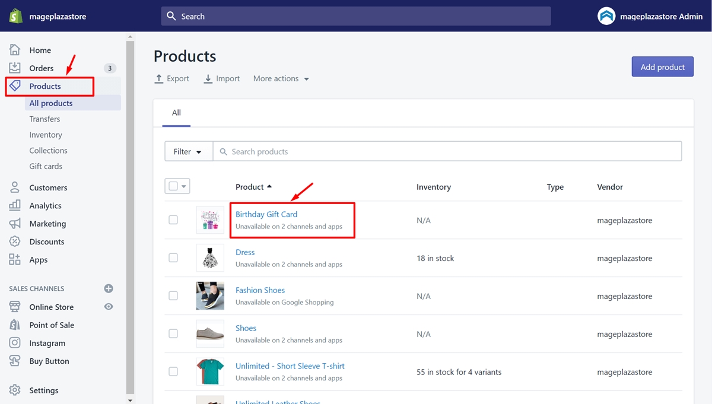Click the Shopify bag logo icon
Screen dimensions: 712x404
pyautogui.click(x=16, y=16)
